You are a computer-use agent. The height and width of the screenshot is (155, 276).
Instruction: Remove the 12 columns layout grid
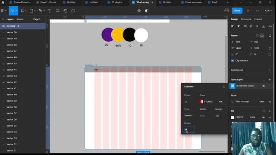click(x=270, y=86)
